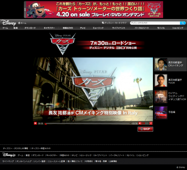Play the 予告編 trailer thumbnail
Screen dimensions: 187x170
pyautogui.click(x=161, y=113)
